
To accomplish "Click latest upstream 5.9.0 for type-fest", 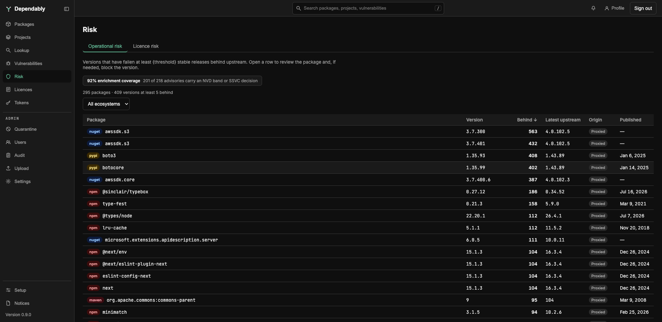I will [552, 204].
